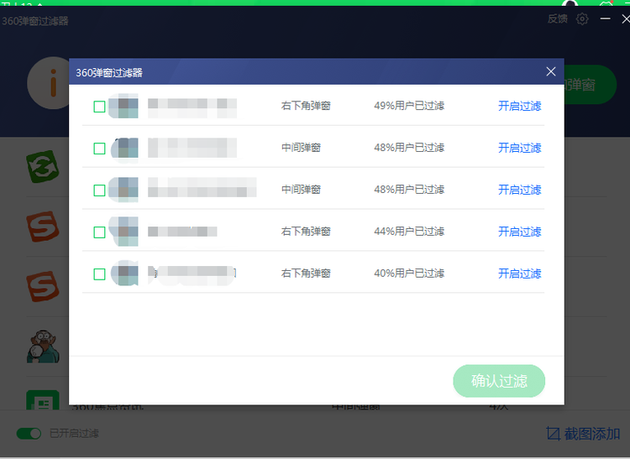Click 开启过滤 for the 49% row
This screenshot has height=459, width=630.
pos(519,106)
